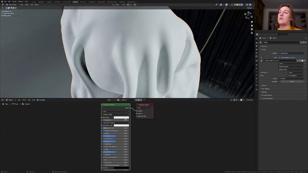Image resolution: width=308 pixels, height=173 pixels.
Task: Select material preview viewport shading
Action: [240, 5]
